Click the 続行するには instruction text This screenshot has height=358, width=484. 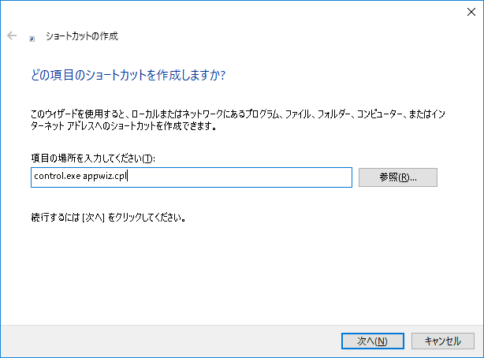click(55, 218)
